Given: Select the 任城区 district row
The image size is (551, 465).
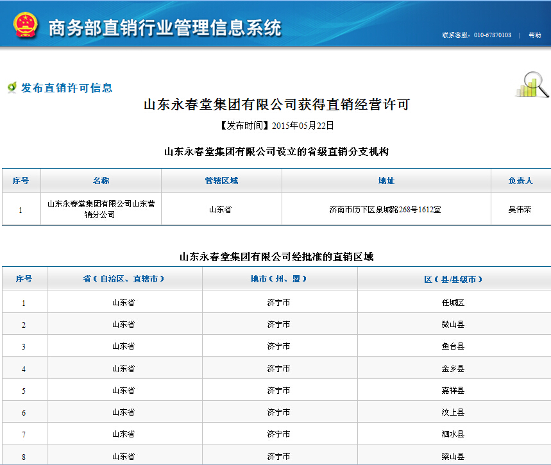Looking at the screenshot, I should 453,303.
